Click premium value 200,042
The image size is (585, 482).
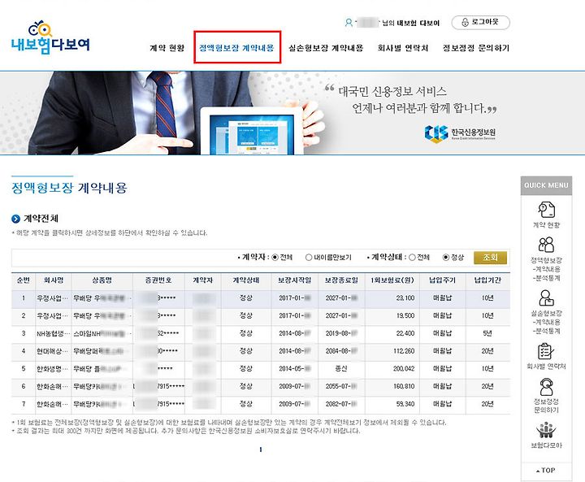click(x=403, y=369)
